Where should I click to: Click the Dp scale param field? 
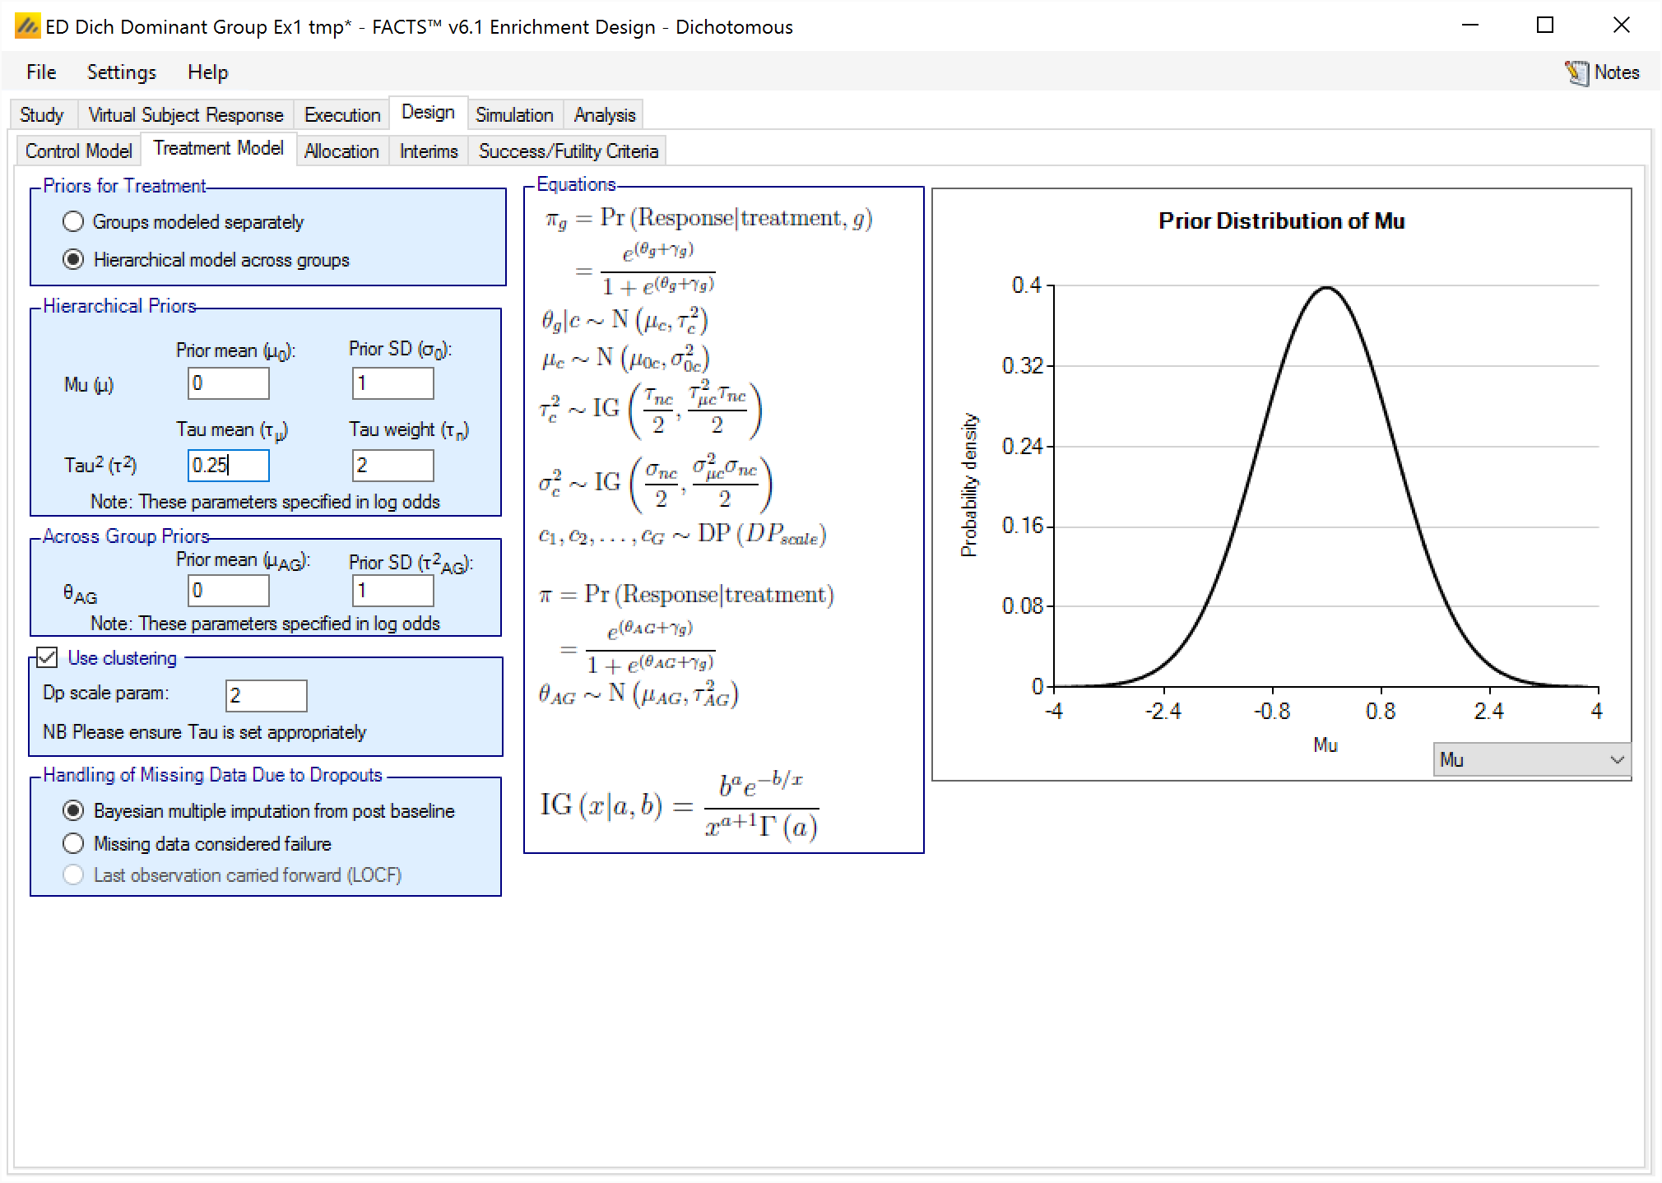point(266,696)
